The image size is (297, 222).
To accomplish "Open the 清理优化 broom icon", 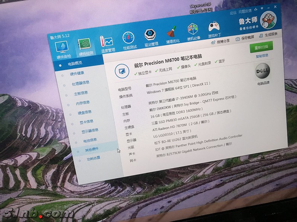I will (x=172, y=33).
